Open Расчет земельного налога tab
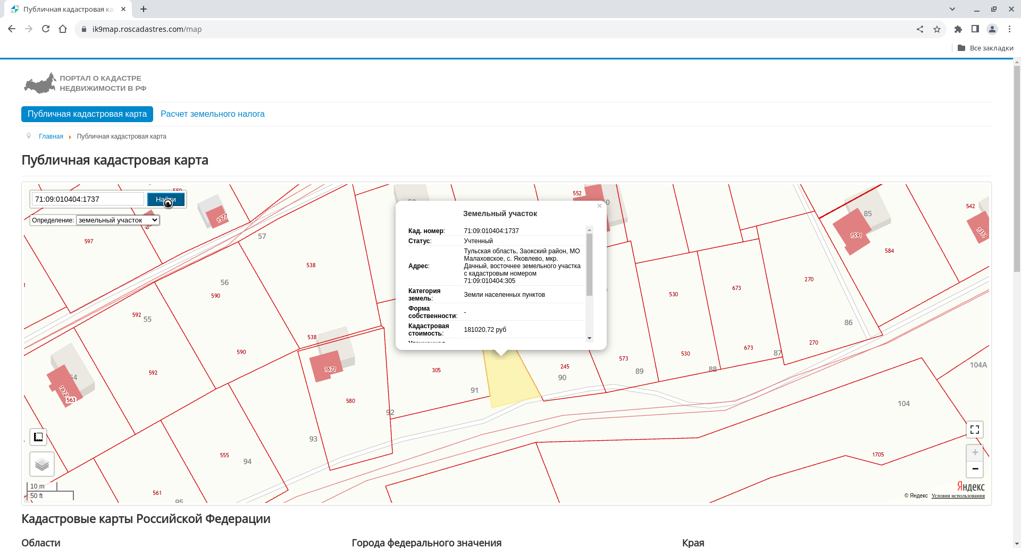The height and width of the screenshot is (548, 1021). [x=212, y=114]
